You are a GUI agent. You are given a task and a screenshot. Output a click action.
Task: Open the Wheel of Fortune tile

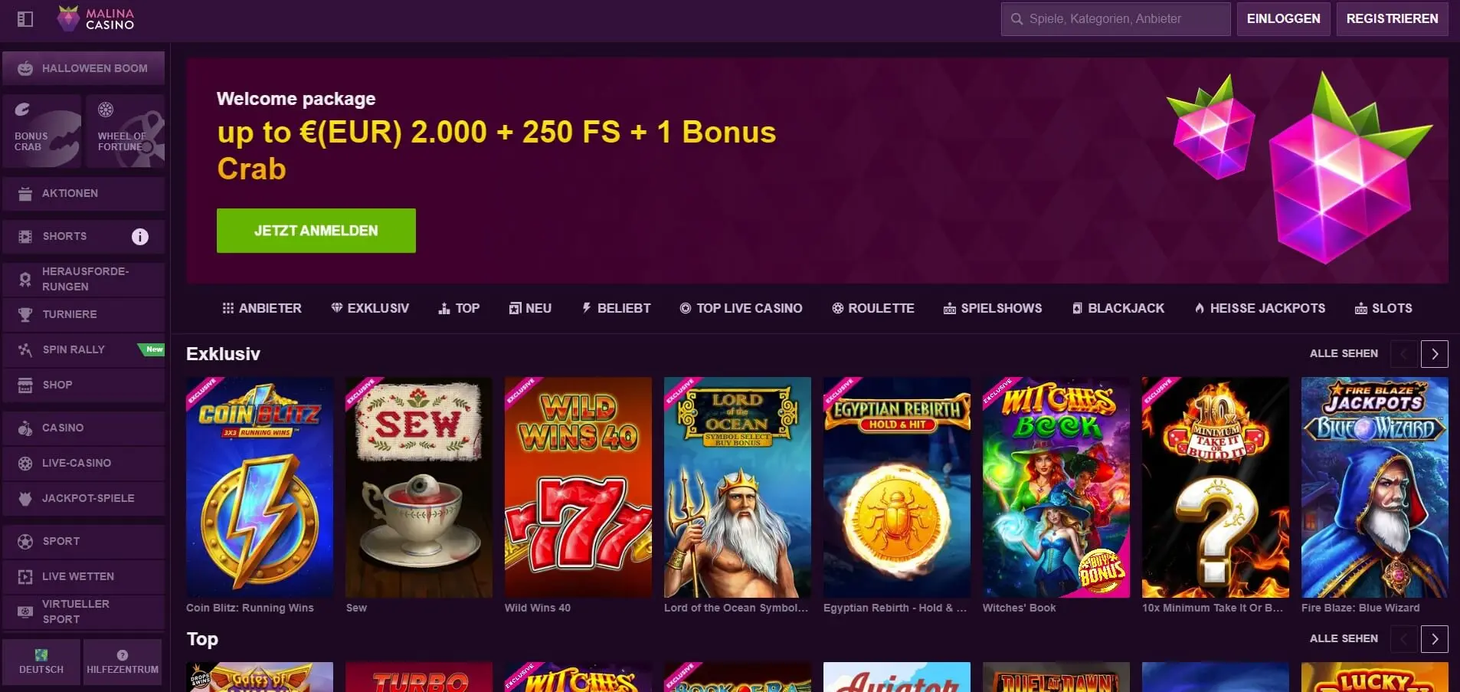pyautogui.click(x=125, y=131)
